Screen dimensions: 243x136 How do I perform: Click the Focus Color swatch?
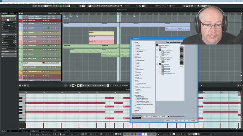(x=160, y=48)
